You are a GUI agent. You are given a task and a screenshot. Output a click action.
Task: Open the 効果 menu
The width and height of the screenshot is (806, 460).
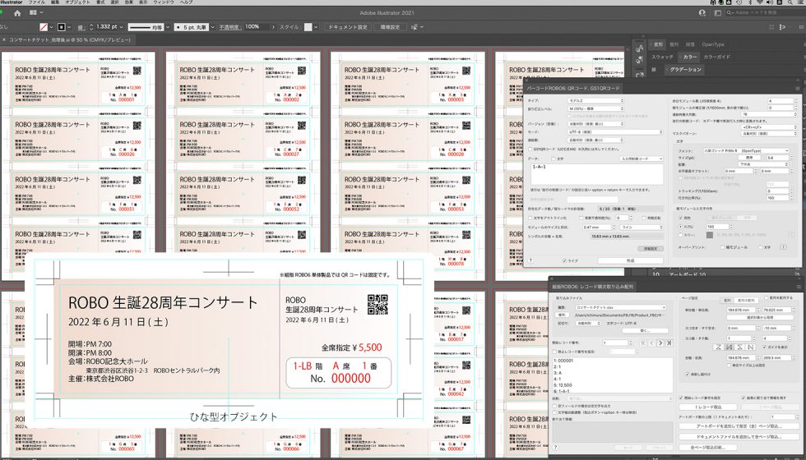click(x=128, y=2)
